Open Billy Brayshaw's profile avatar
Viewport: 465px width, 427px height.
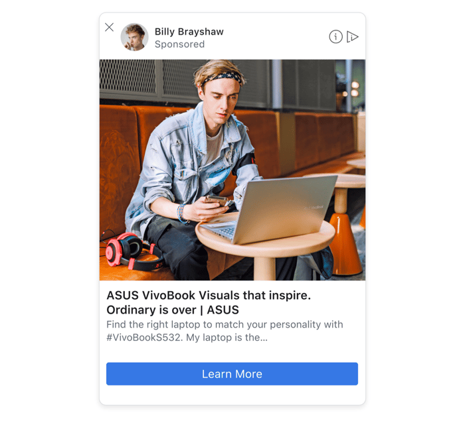click(x=134, y=37)
